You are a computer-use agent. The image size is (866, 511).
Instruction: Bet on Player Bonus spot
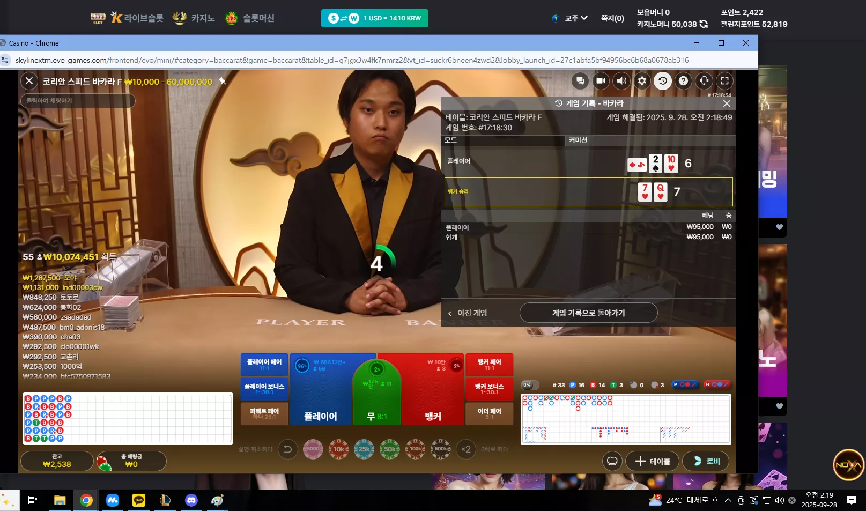[x=264, y=389]
